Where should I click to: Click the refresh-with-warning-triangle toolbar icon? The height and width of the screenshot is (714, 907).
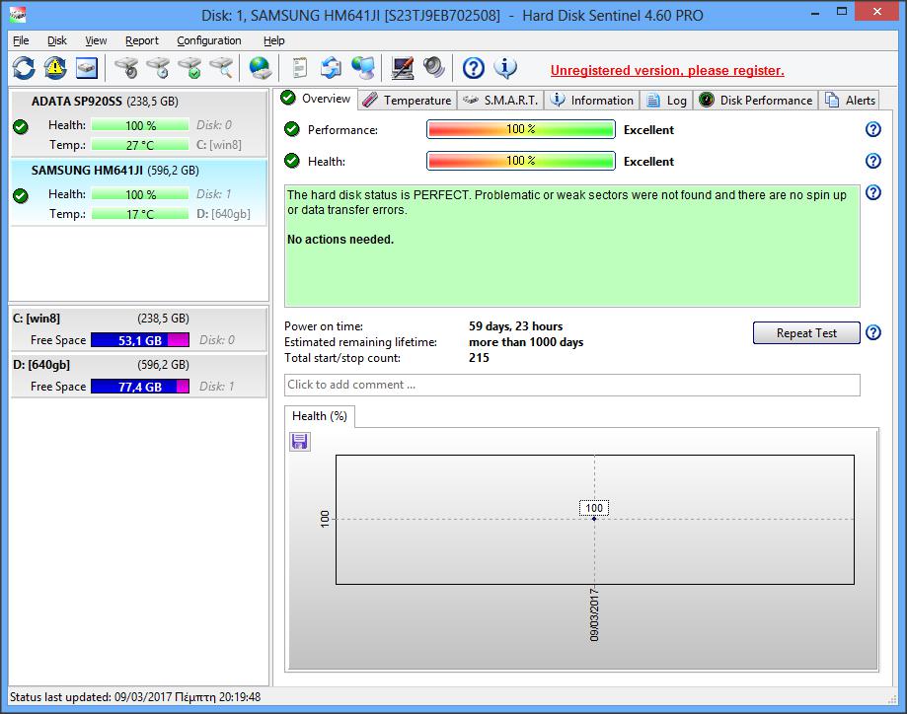[x=55, y=68]
